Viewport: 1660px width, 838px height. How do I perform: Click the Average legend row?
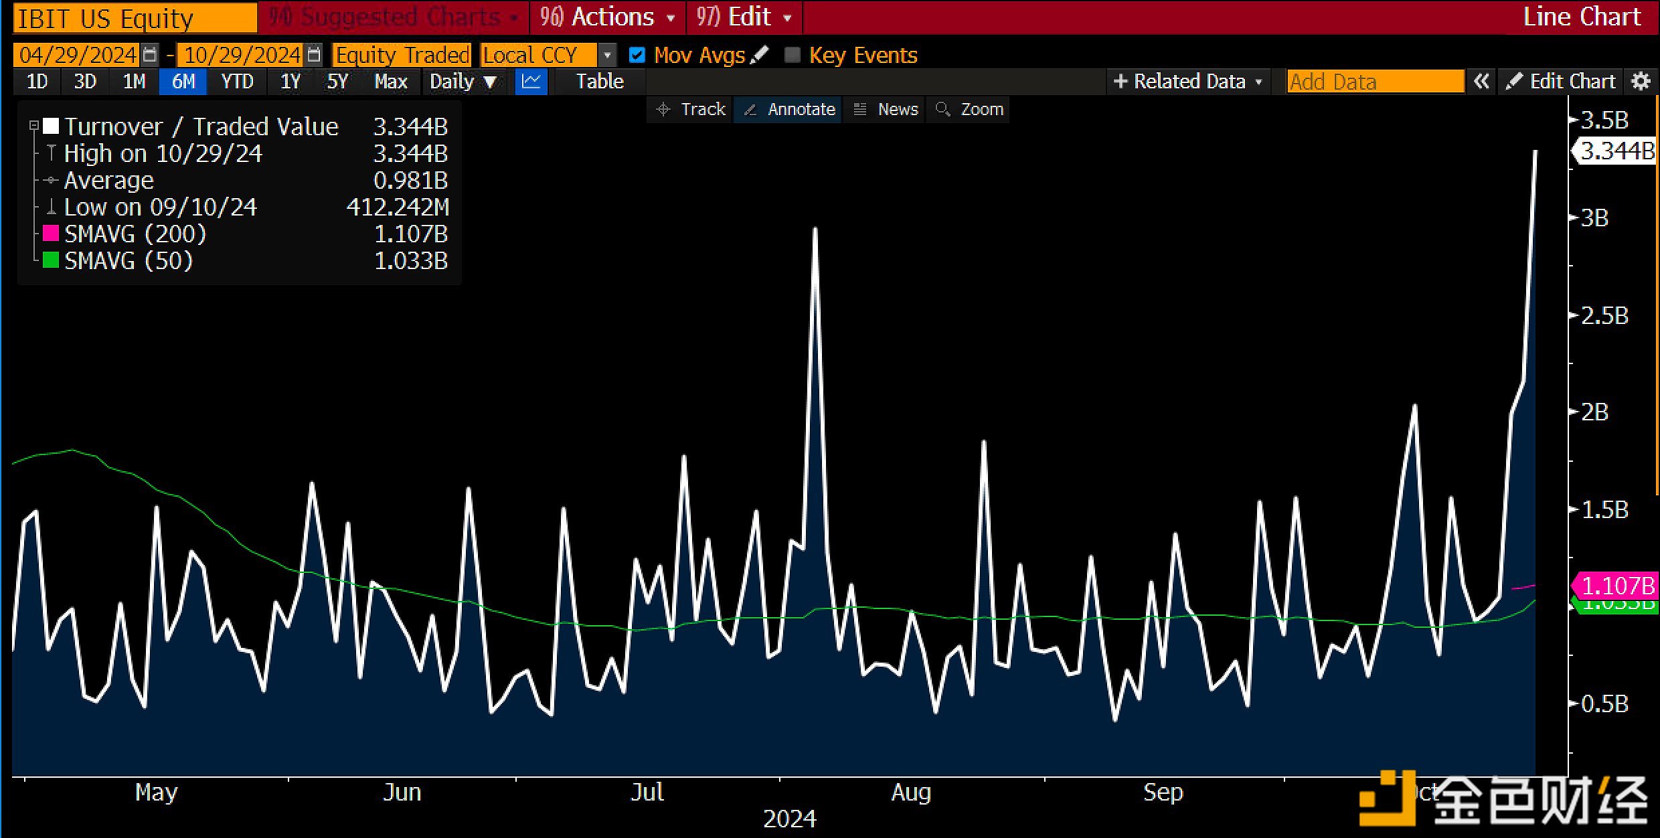pos(241,180)
